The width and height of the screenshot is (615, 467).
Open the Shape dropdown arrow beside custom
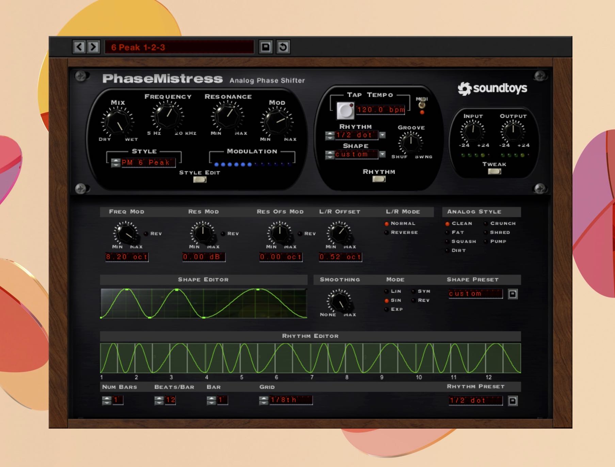click(x=383, y=154)
